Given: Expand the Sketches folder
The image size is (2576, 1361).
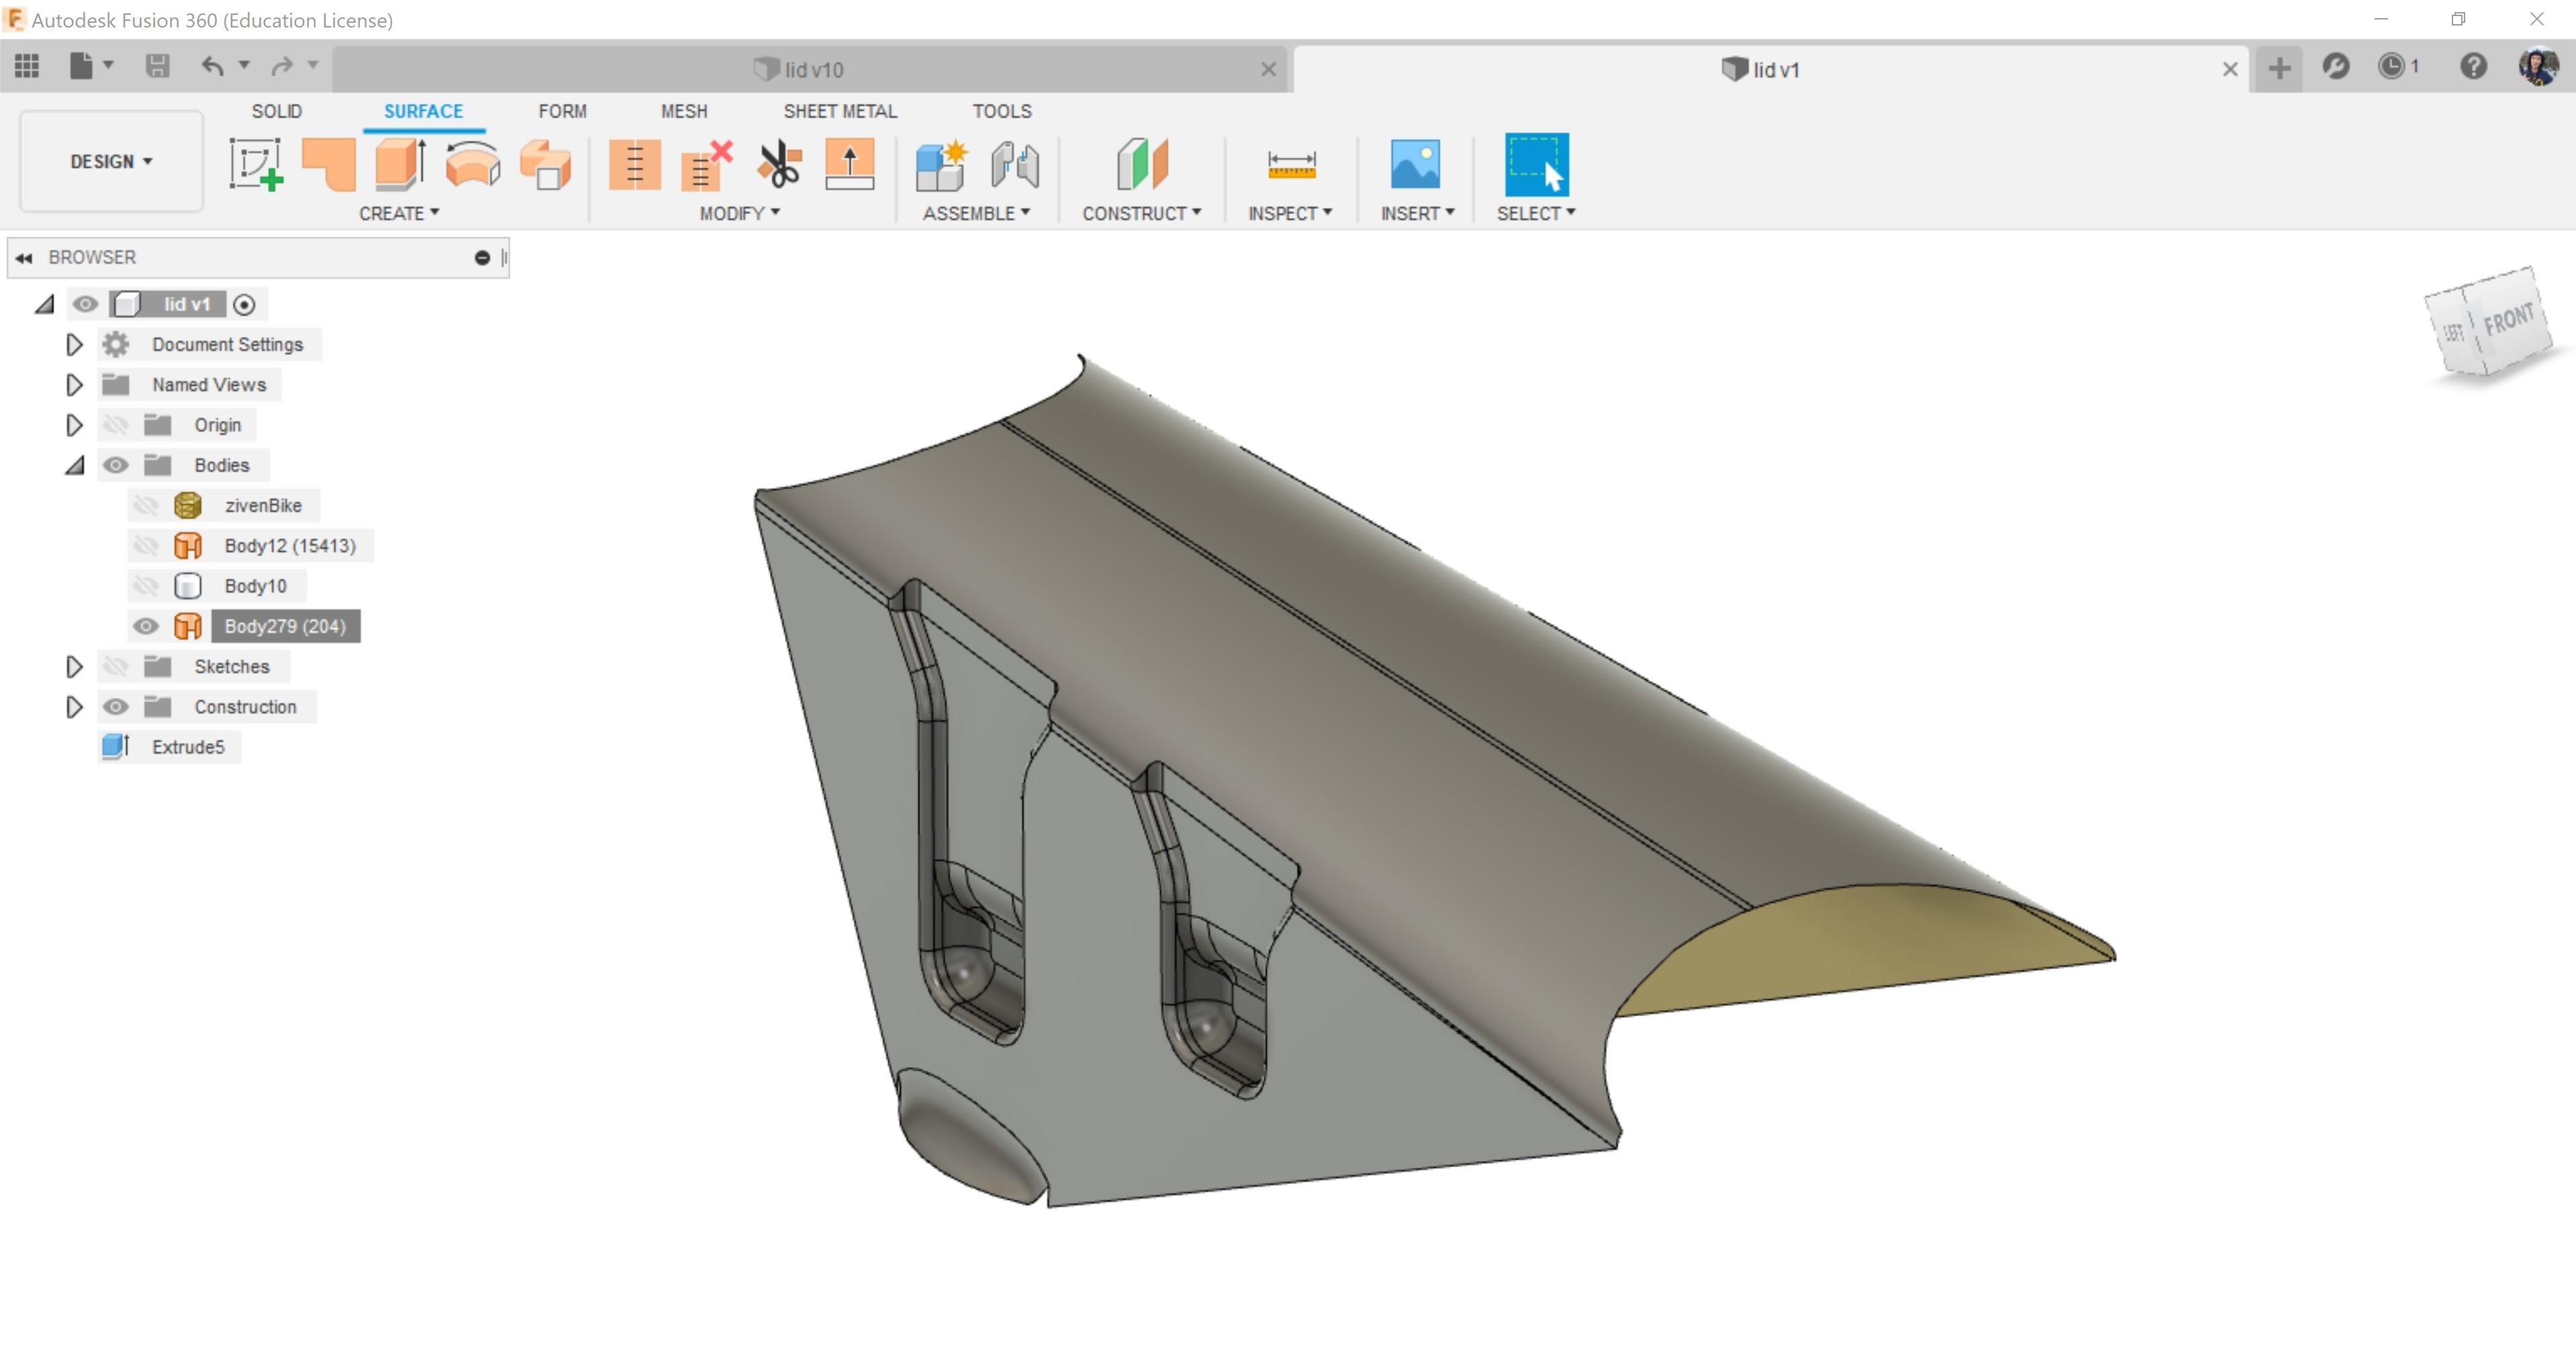Looking at the screenshot, I should point(74,666).
